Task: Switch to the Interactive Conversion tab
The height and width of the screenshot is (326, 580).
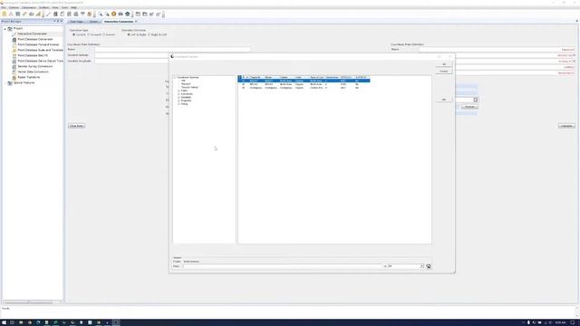Action: point(119,22)
